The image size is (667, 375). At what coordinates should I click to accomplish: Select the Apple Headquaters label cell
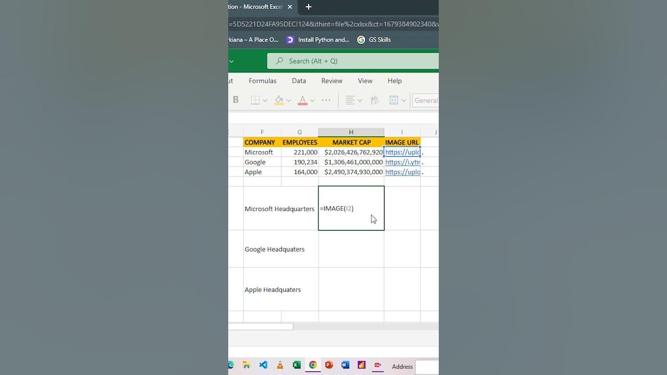(x=281, y=290)
